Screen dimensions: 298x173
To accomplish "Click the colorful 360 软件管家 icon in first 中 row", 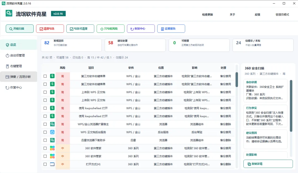I will [x=52, y=148].
